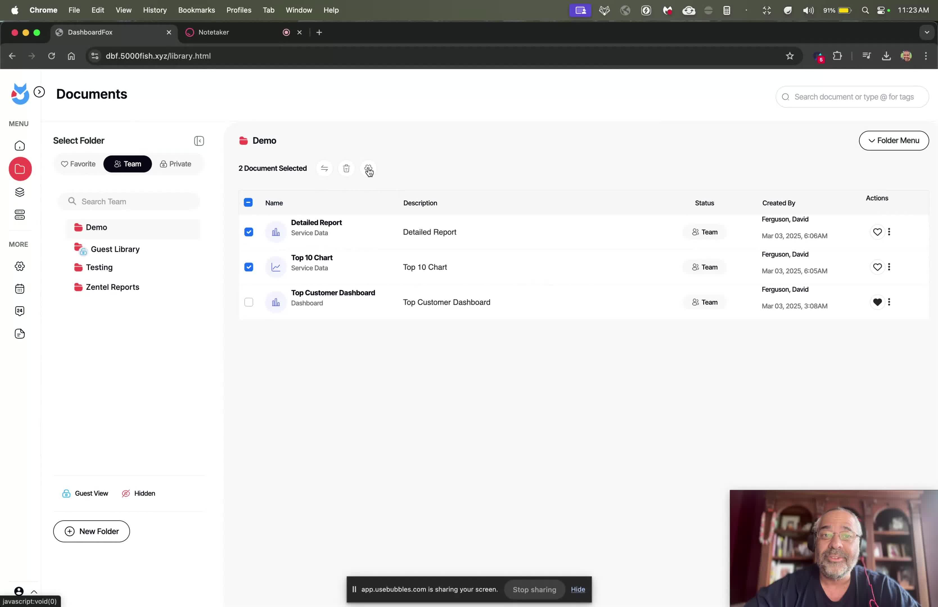
Task: Click the trash icon for selected documents
Action: (346, 169)
